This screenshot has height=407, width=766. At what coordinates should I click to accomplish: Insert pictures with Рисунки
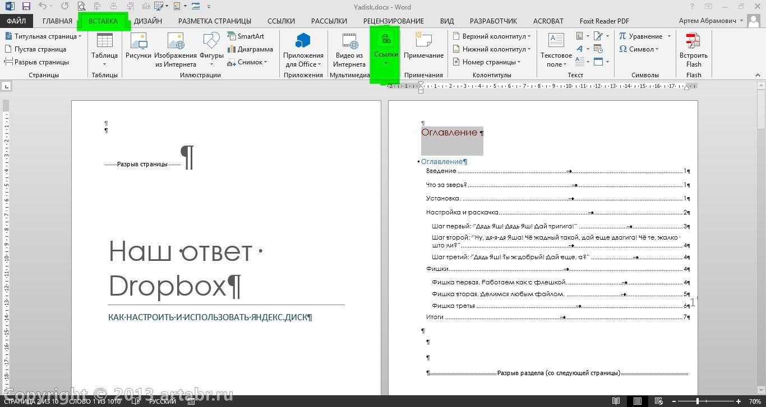tap(138, 46)
